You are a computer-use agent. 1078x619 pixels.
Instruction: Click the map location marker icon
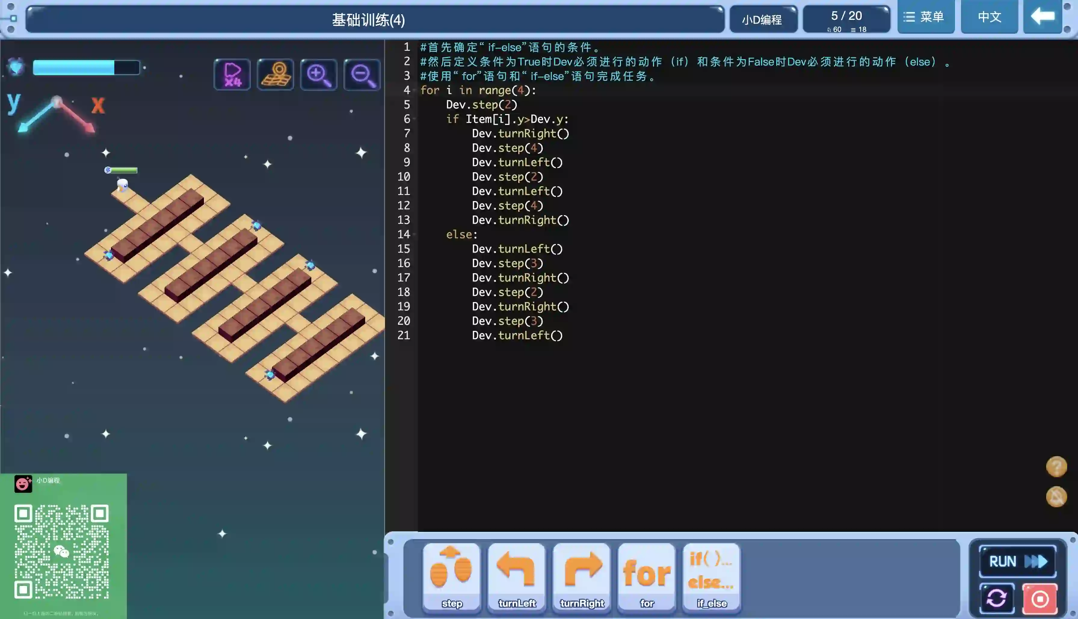pyautogui.click(x=276, y=75)
